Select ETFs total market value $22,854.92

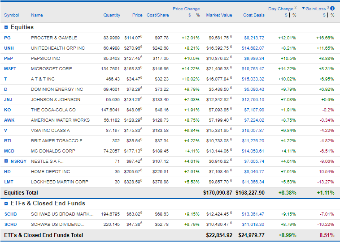[x=219, y=235]
